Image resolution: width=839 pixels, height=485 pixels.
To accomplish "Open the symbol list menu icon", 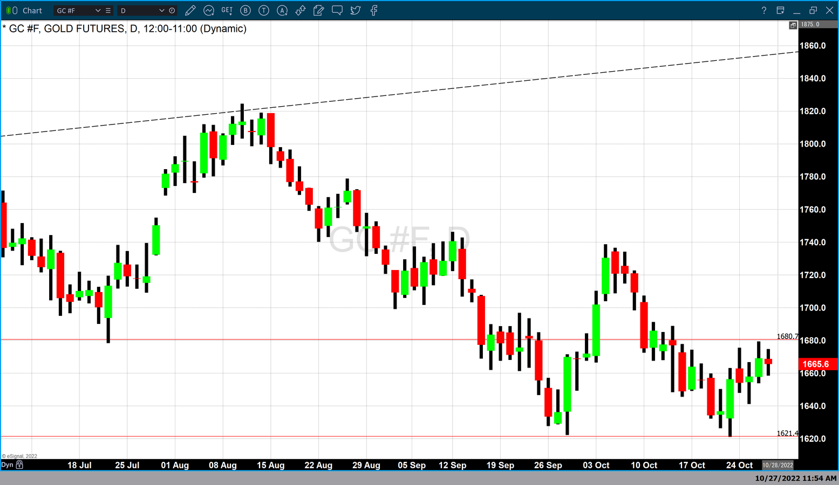I will (108, 10).
